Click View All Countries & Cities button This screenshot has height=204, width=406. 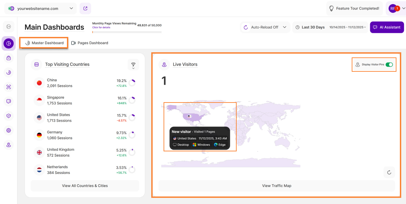point(85,186)
